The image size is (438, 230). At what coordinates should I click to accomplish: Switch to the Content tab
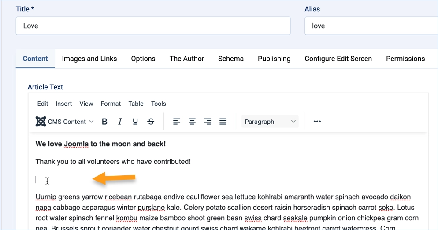click(35, 59)
